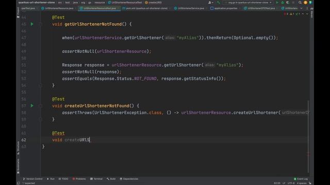Click createURLS text on line 62
This screenshot has height=185, width=330.
click(77, 140)
